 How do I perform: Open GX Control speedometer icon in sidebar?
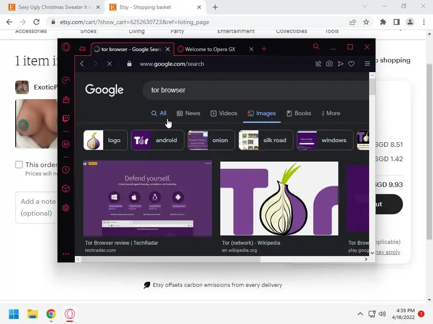tap(66, 81)
